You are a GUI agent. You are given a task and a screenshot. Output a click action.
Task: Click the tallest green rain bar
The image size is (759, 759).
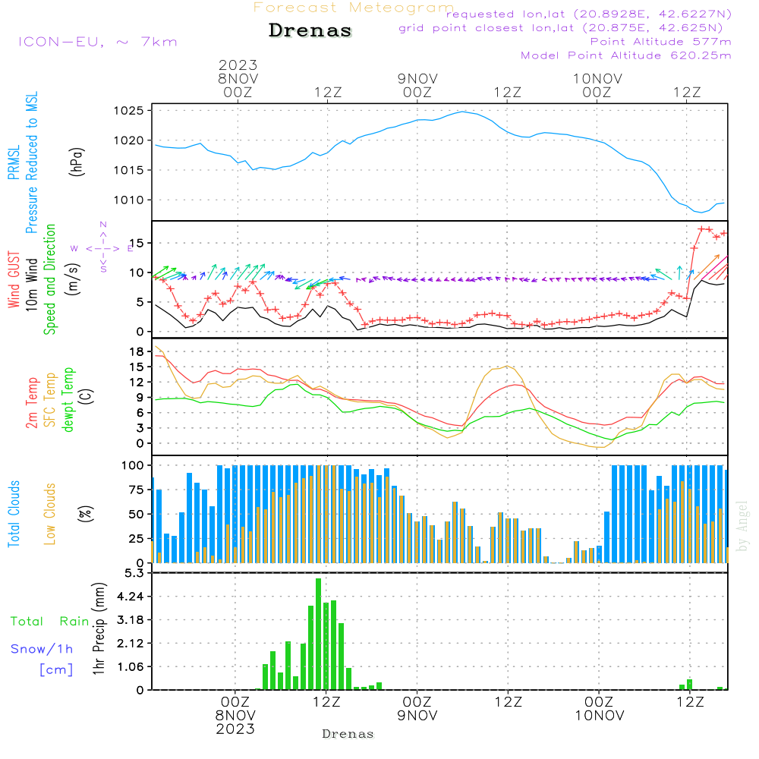[318, 634]
